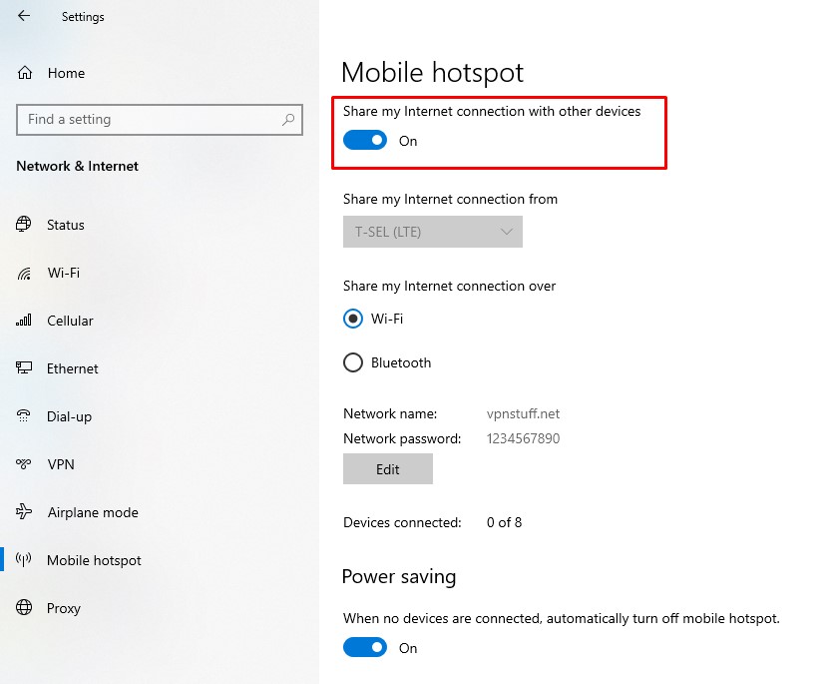Select the Wi-Fi radio button
The image size is (834, 684).
point(352,319)
